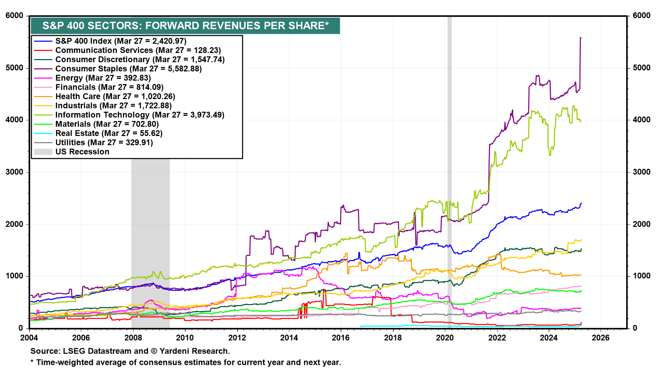The width and height of the screenshot is (656, 369).
Task: Click the 2016 x-axis year label
Action: pos(341,338)
